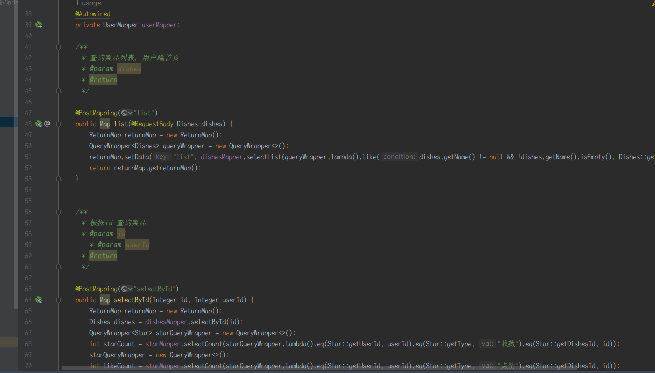
Task: Open the URL mapping dropdown before "list"
Action: point(127,113)
